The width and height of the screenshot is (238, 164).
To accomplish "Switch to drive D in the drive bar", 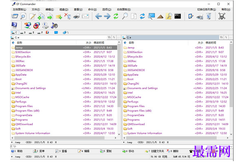I will (23, 32).
